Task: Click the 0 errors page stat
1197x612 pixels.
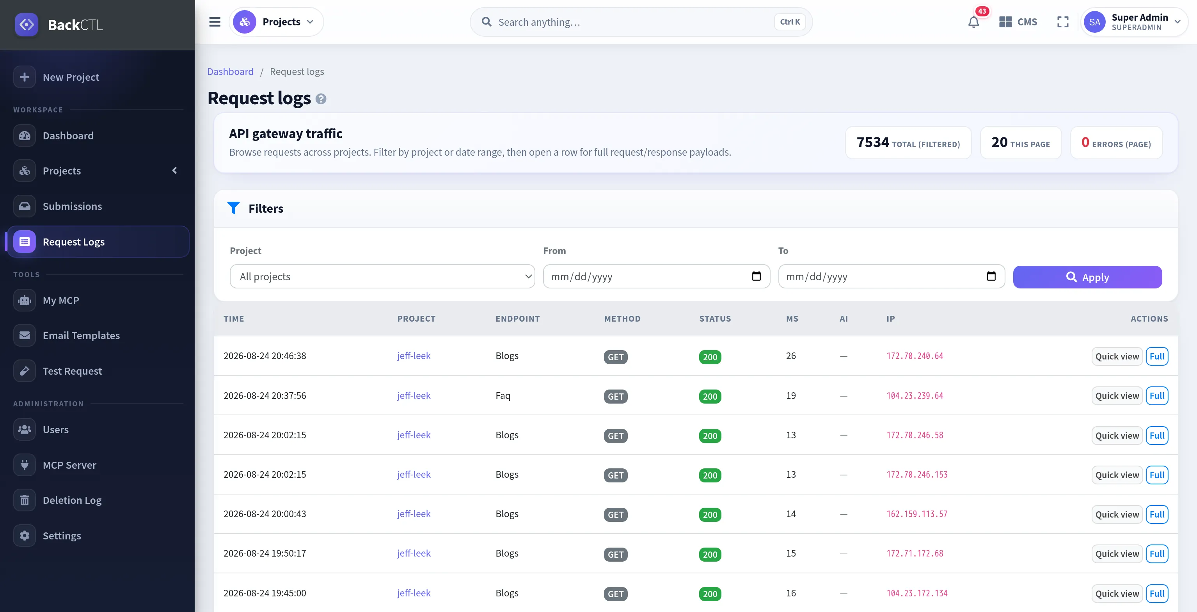Action: 1117,143
